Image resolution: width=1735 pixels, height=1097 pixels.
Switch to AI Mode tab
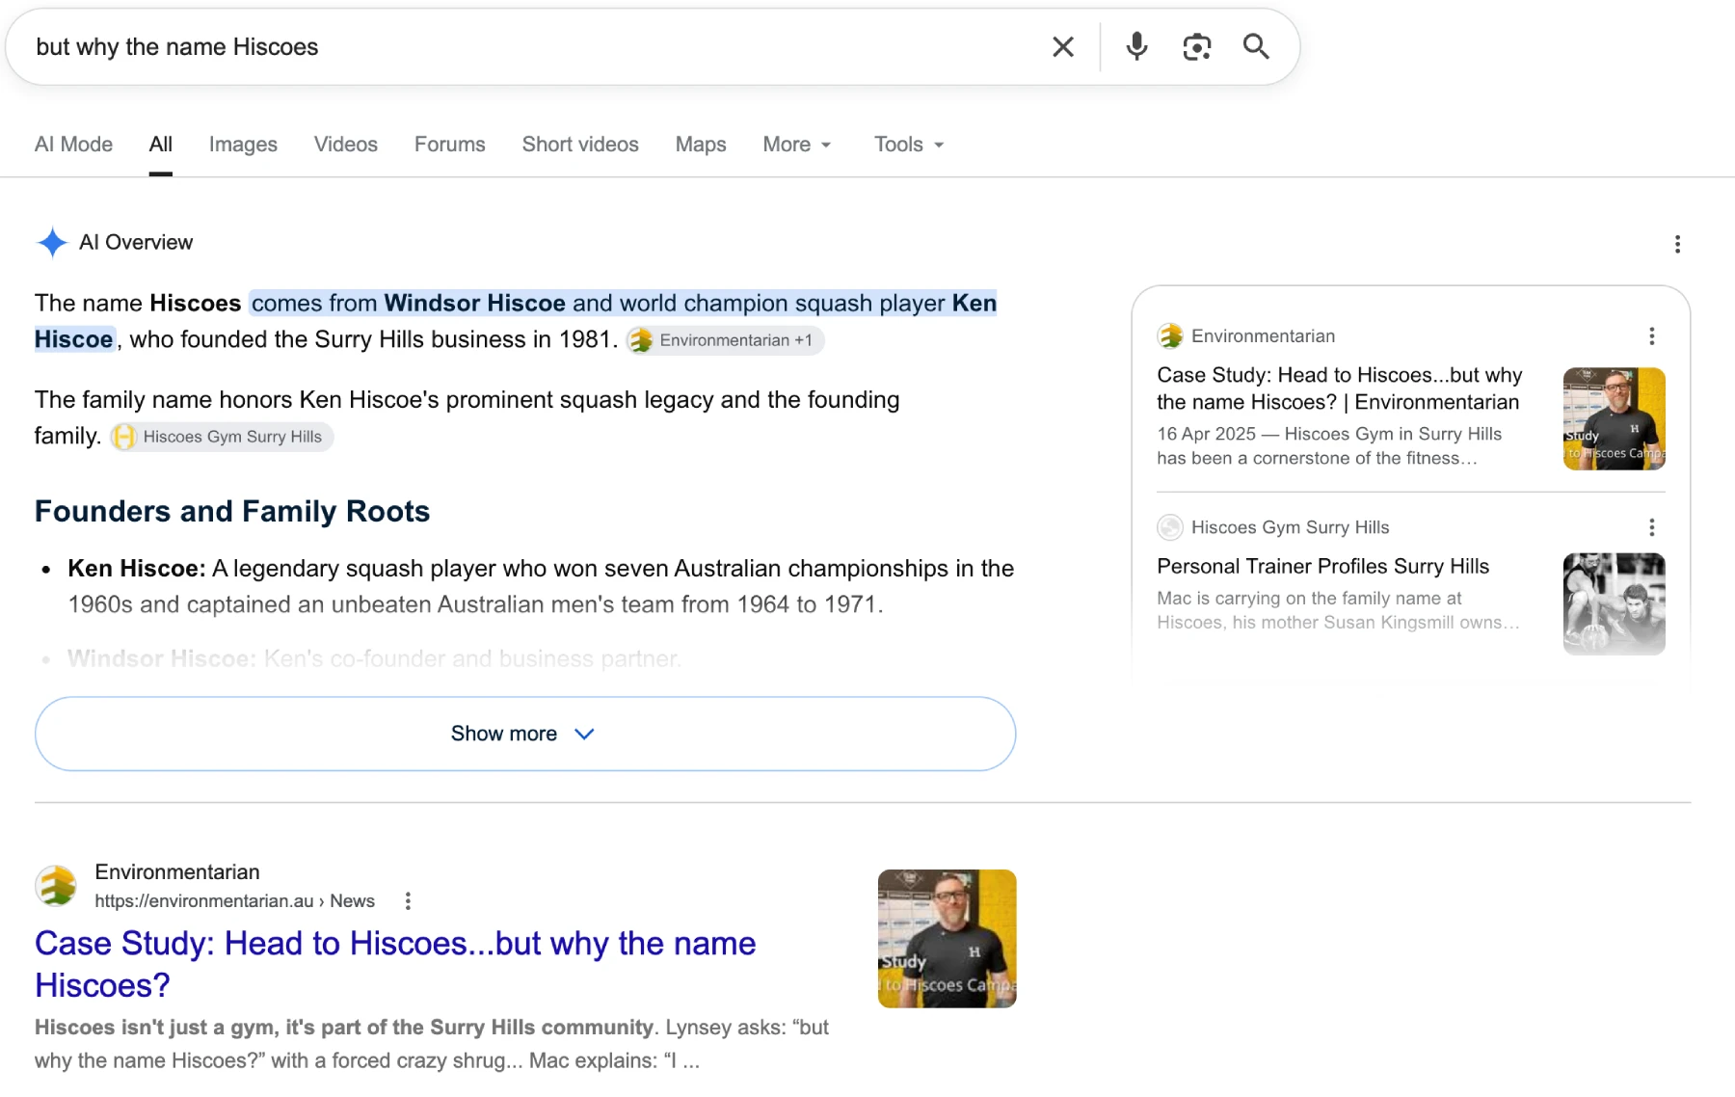73,145
